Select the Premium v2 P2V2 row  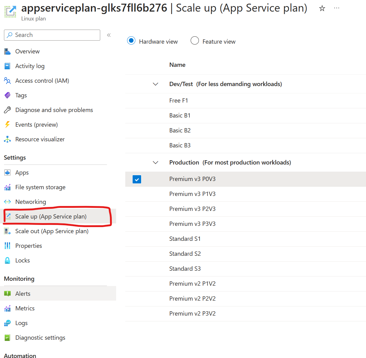[246, 298]
